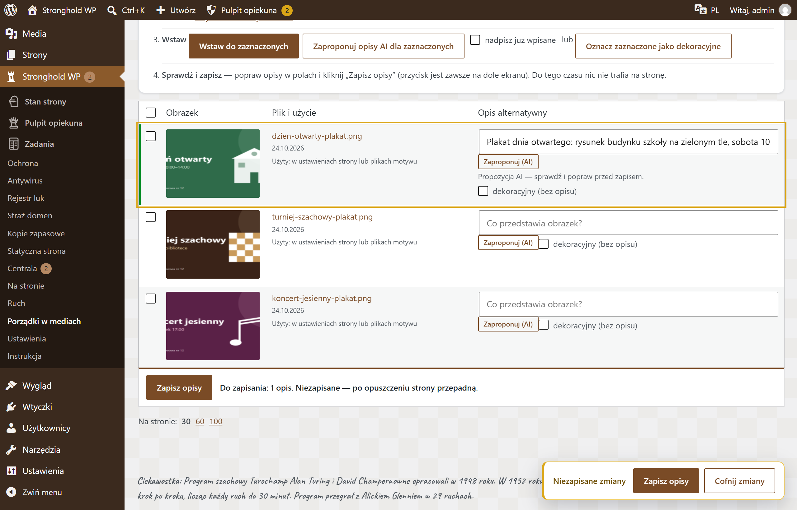Click the Wstaw do zaznaczonych button
The image size is (797, 510).
tap(243, 46)
